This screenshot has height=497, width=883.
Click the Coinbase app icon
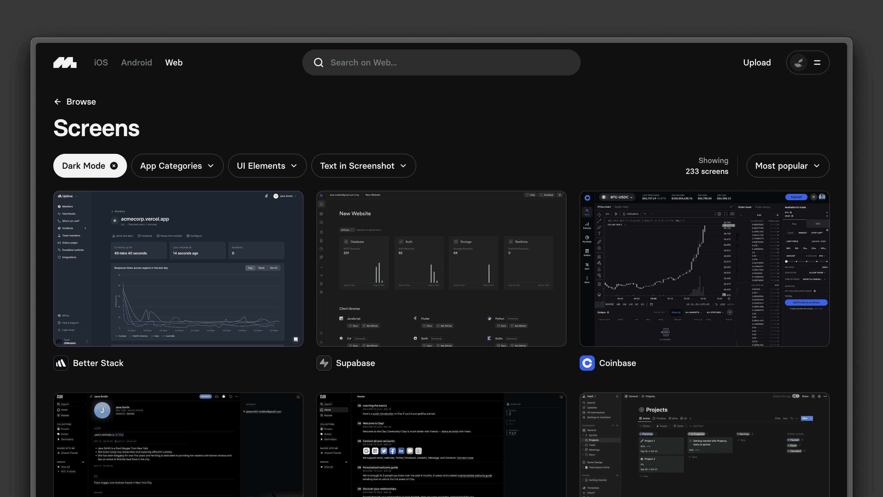click(587, 363)
